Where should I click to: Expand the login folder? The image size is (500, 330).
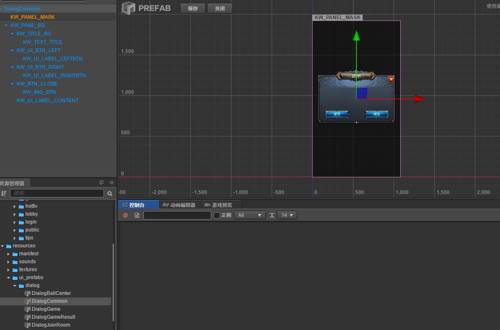(15, 222)
